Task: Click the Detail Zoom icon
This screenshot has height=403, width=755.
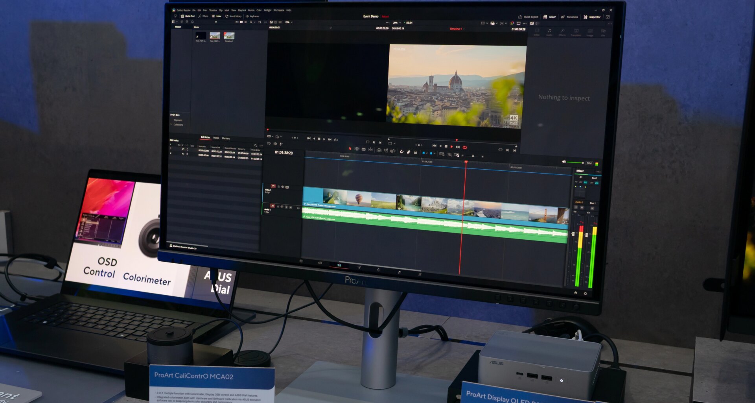Action: tap(450, 155)
